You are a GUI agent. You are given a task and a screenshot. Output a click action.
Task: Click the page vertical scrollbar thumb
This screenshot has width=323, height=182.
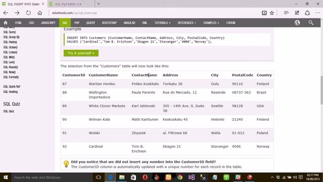click(x=321, y=90)
